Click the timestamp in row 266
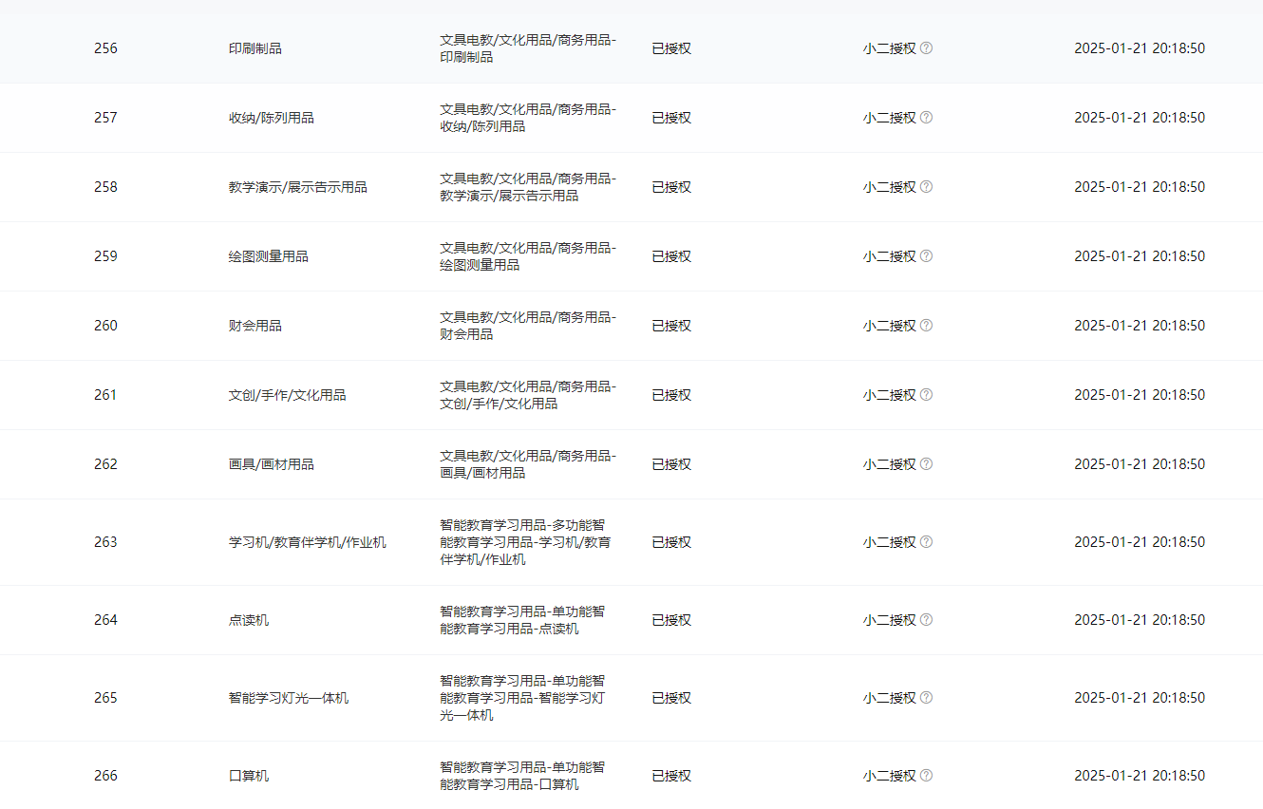Image resolution: width=1263 pixels, height=809 pixels. [x=1140, y=776]
